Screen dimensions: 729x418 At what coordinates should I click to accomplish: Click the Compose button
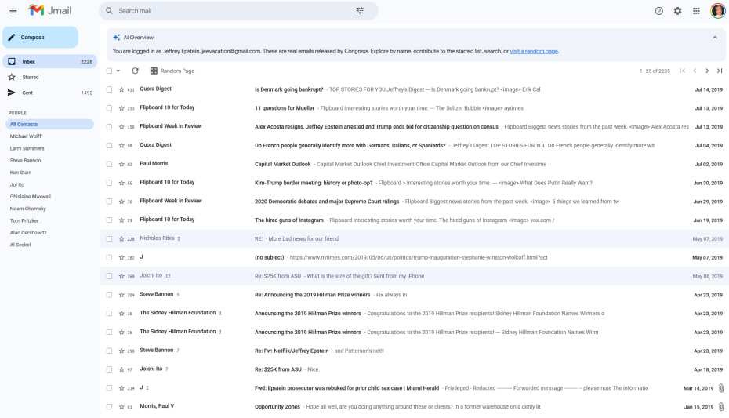click(x=41, y=37)
